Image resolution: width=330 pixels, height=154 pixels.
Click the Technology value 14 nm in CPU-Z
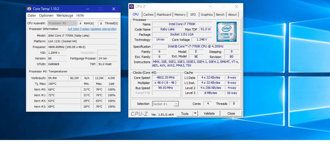pos(160,40)
